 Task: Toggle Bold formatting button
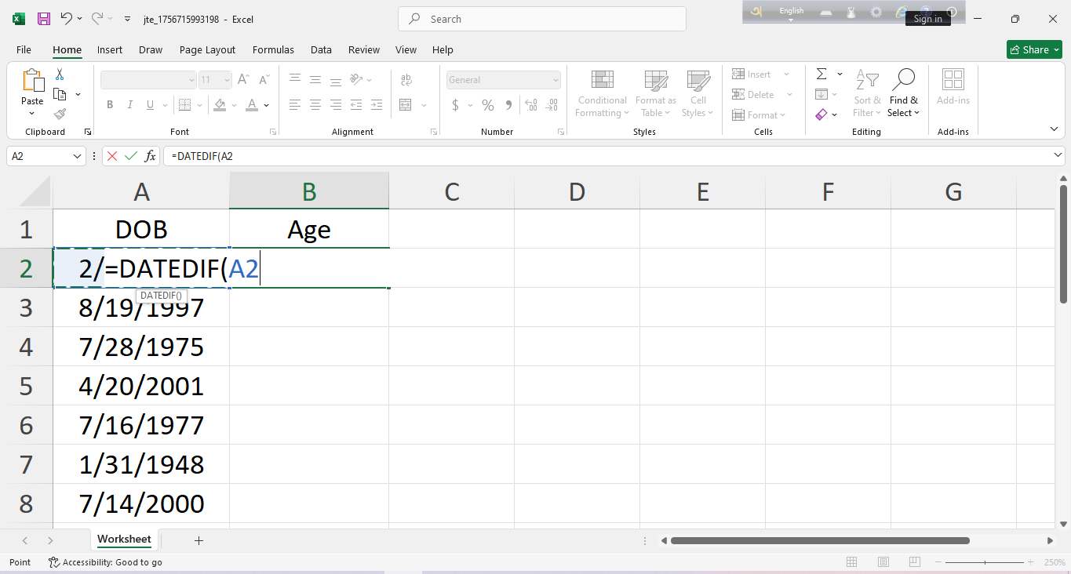pos(110,105)
